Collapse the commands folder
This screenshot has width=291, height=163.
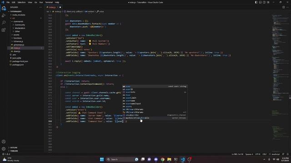tap(18, 21)
